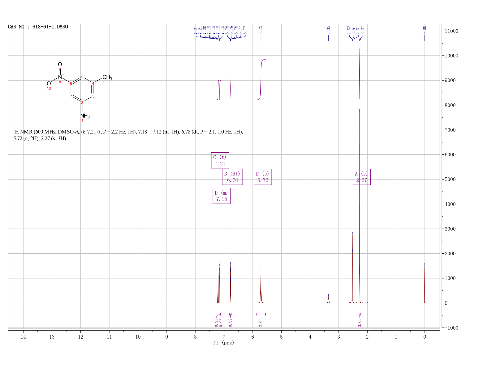Screen dimensions: 479x370
Task: Click the 6000 intensity axis label
Action: point(450,155)
